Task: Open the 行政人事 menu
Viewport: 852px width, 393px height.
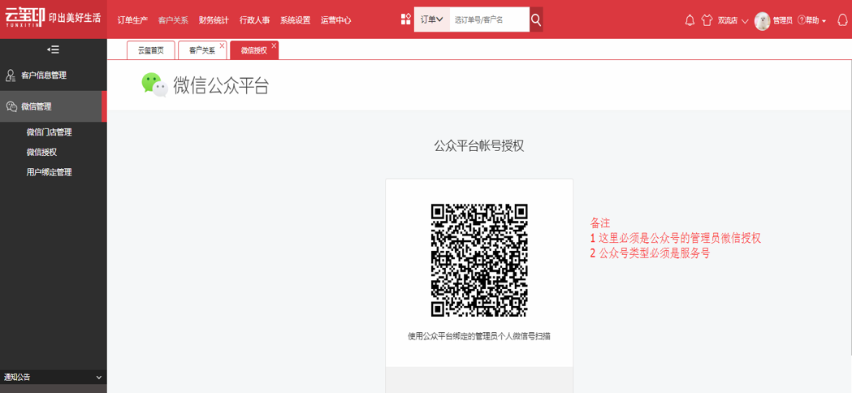Action: point(255,20)
